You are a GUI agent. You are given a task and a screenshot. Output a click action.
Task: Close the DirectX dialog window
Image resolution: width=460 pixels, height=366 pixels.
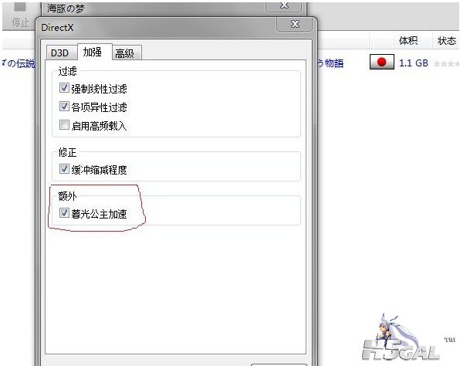295,24
